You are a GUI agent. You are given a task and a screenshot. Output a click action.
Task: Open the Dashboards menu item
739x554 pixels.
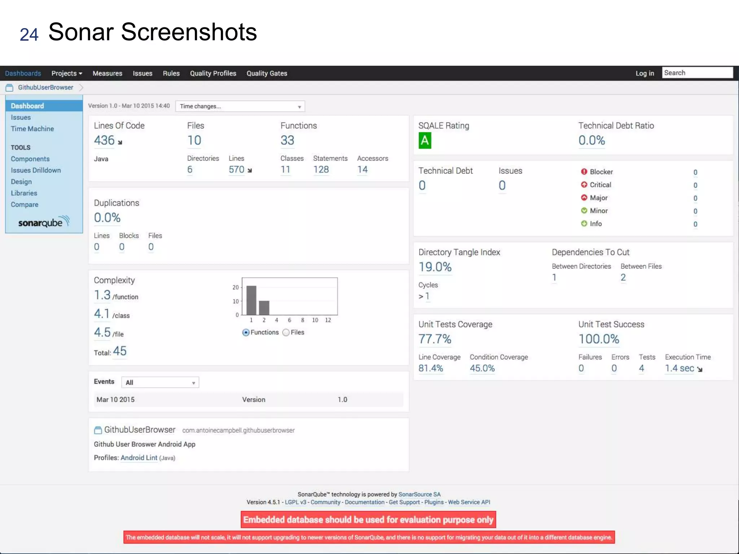(23, 73)
